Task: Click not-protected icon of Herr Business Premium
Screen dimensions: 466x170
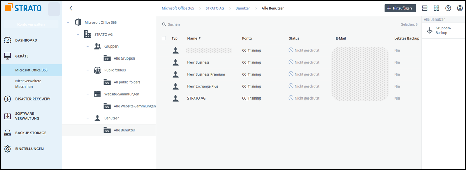Action: tap(291, 74)
